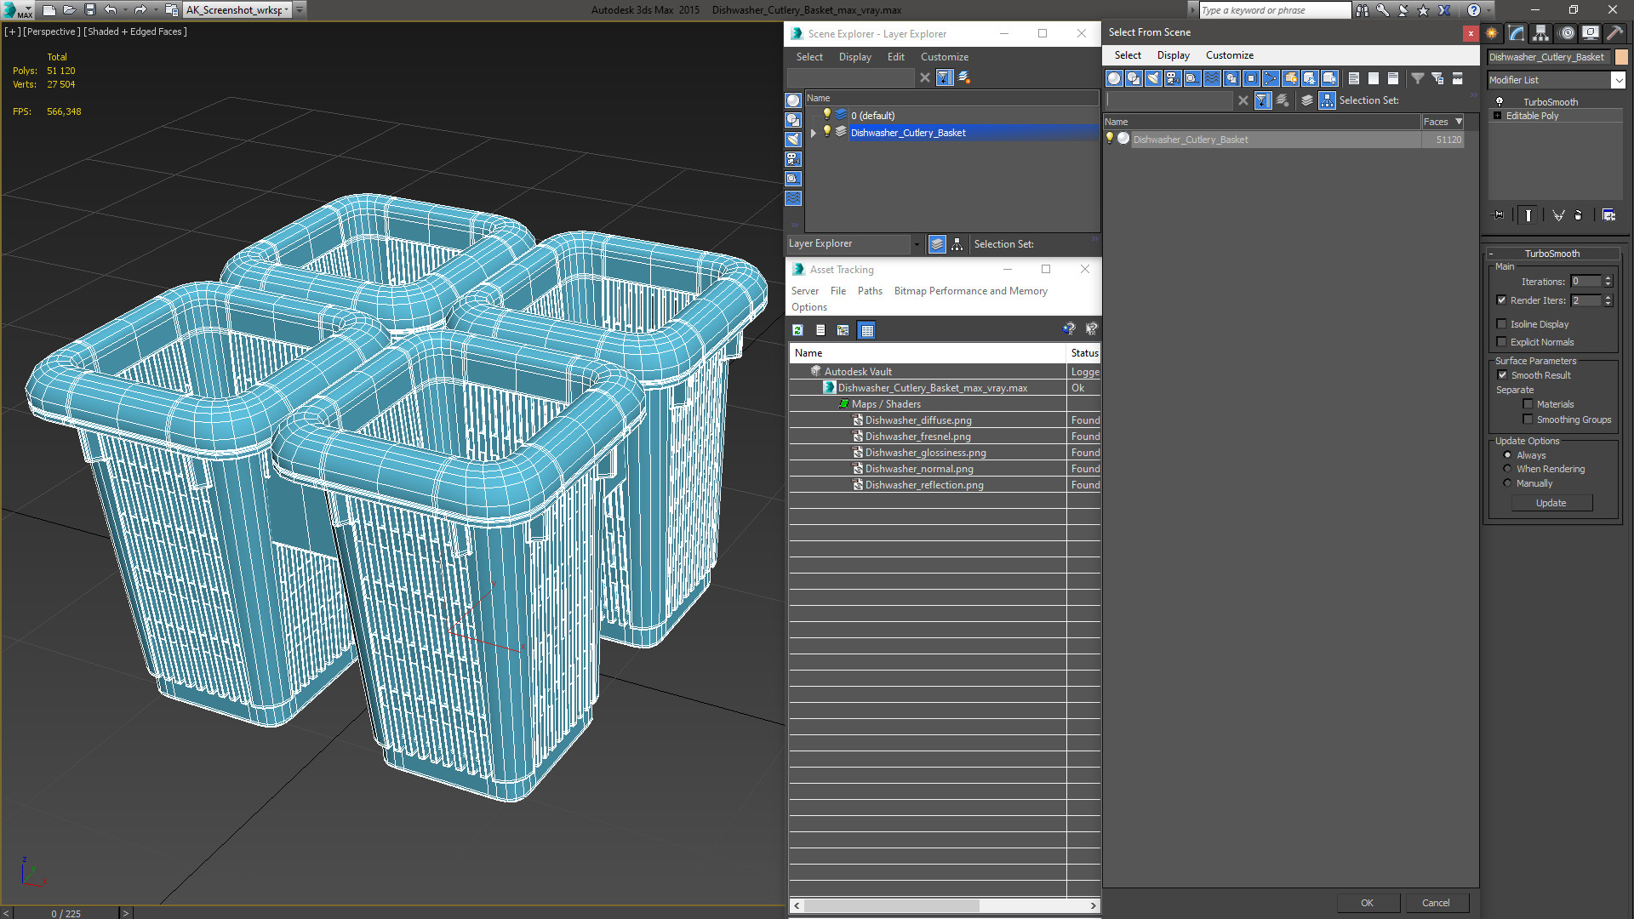
Task: Select the Always update option
Action: tap(1507, 455)
